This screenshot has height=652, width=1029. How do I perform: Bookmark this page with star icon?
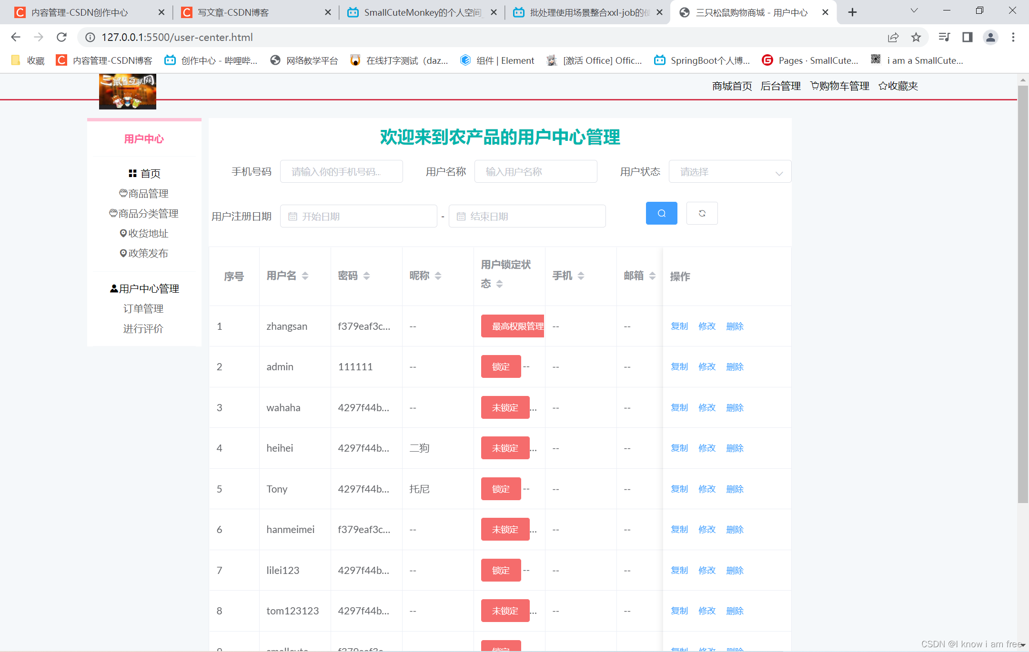click(916, 37)
